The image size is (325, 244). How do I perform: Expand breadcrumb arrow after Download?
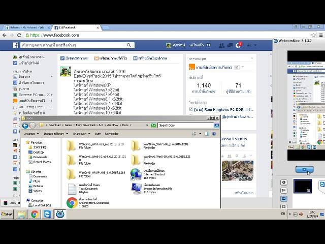click(62, 125)
